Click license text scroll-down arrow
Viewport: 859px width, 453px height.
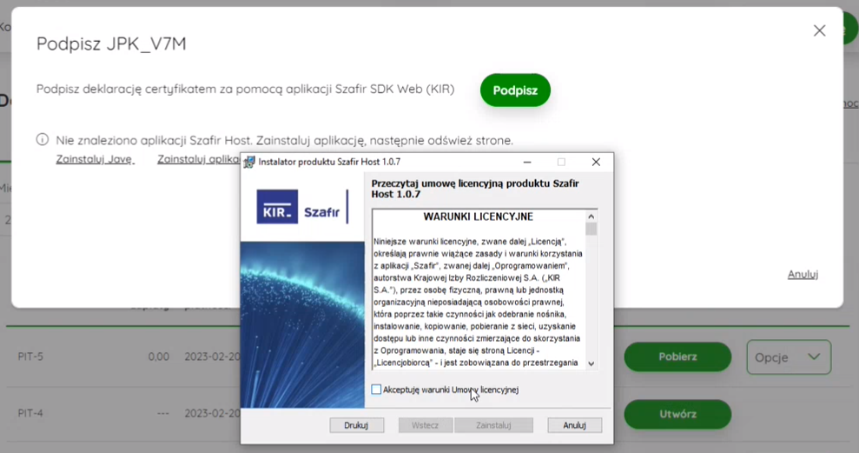[591, 363]
